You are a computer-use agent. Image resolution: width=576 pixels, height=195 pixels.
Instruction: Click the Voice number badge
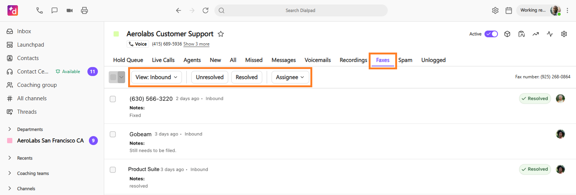click(138, 44)
